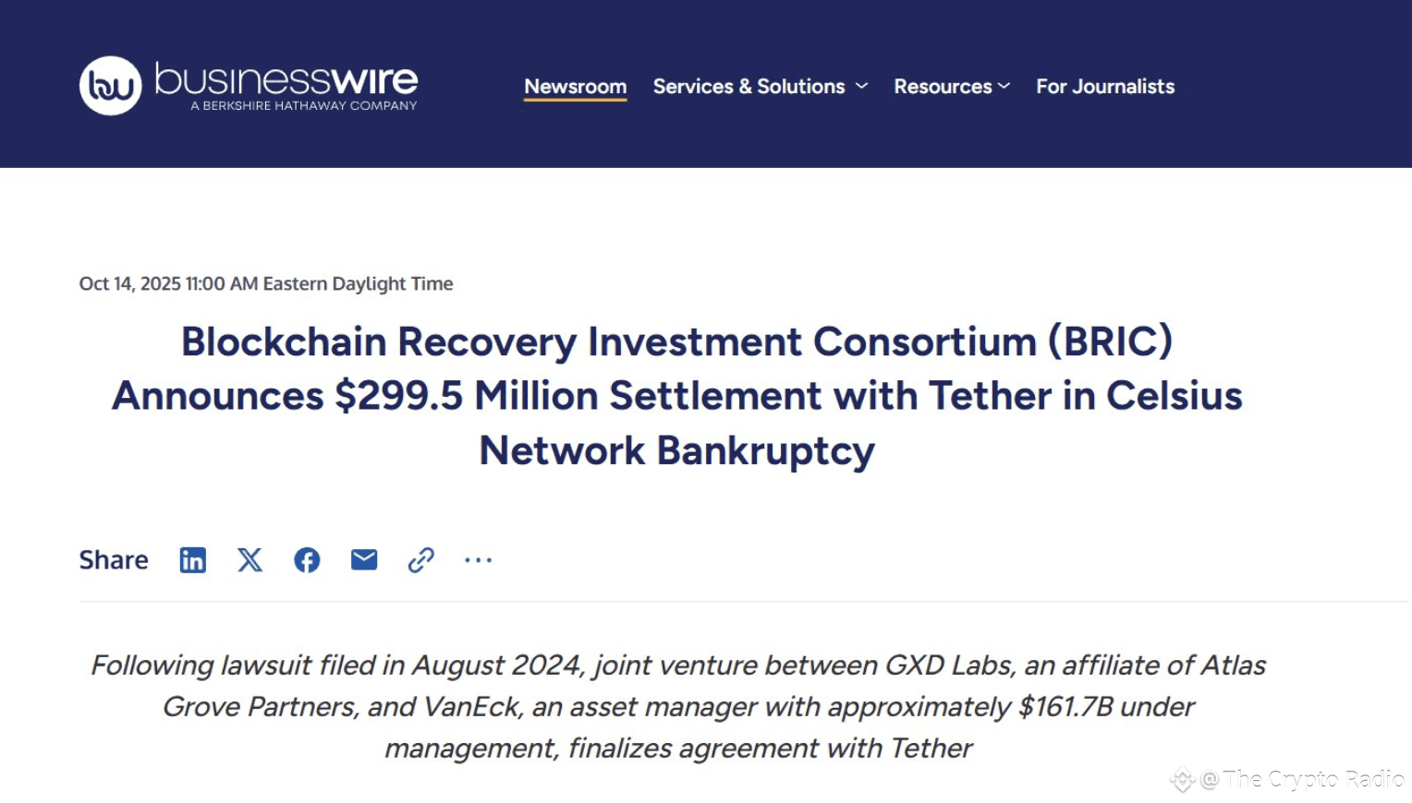Open the Resources dropdown

pyautogui.click(x=943, y=86)
